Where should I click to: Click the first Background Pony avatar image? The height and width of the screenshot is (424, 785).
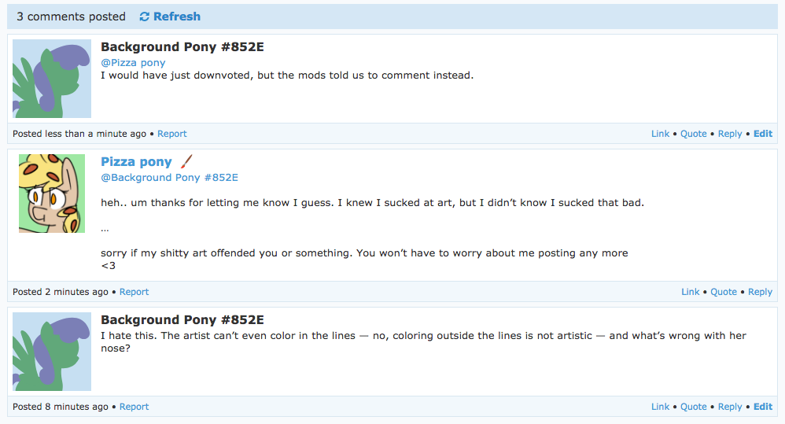52,79
